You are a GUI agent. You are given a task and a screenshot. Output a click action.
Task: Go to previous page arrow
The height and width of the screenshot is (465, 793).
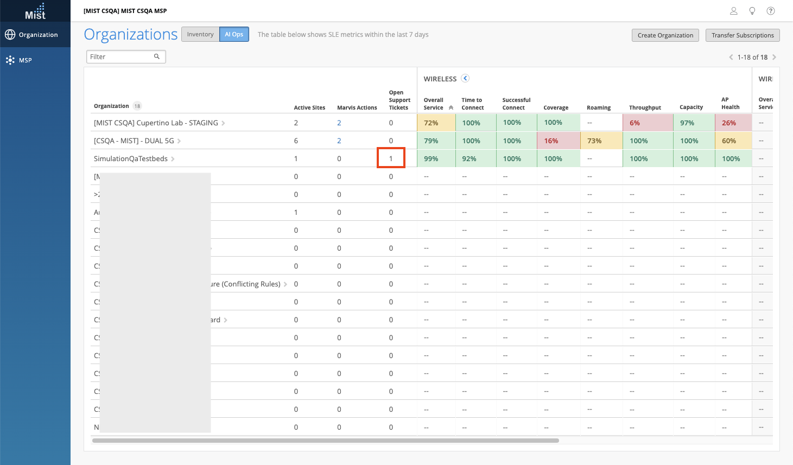pyautogui.click(x=731, y=57)
